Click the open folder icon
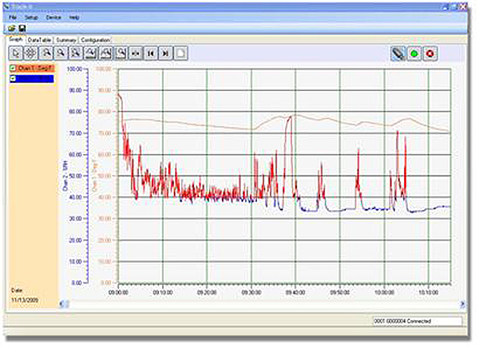Image resolution: width=479 pixels, height=348 pixels. [x=12, y=29]
